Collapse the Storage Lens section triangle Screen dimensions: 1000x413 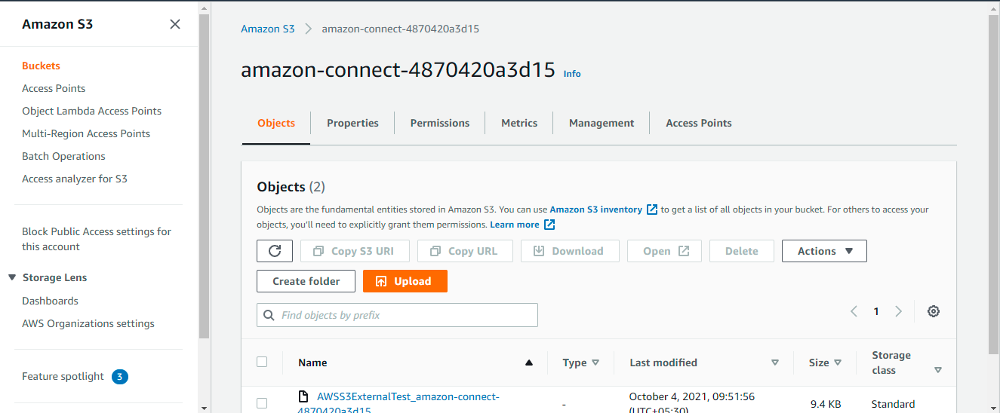pos(12,277)
